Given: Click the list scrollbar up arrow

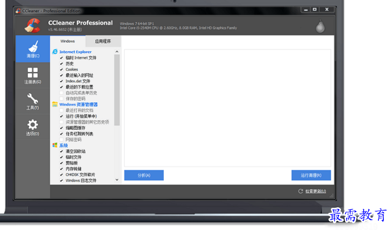Looking at the screenshot, I should click(x=117, y=51).
